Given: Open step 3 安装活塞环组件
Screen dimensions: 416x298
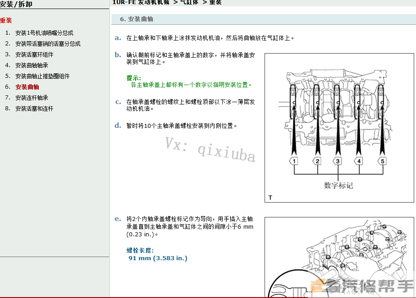Looking at the screenshot, I should pyautogui.click(x=34, y=54).
